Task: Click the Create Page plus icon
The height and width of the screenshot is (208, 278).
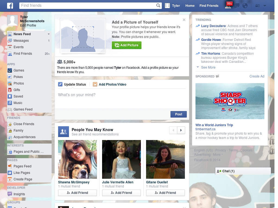Action: pos(10,179)
